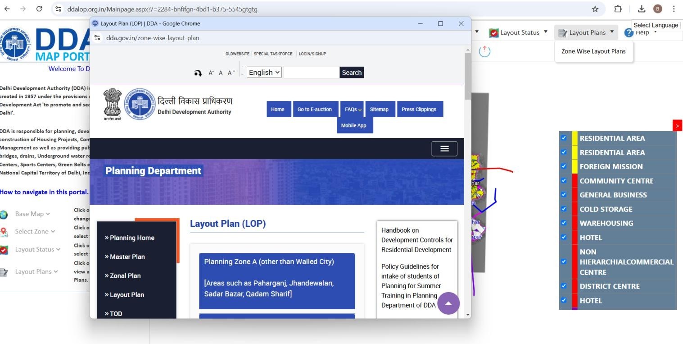Increase font size with A+ icon
Screen dimensions: 683x344
pos(231,73)
